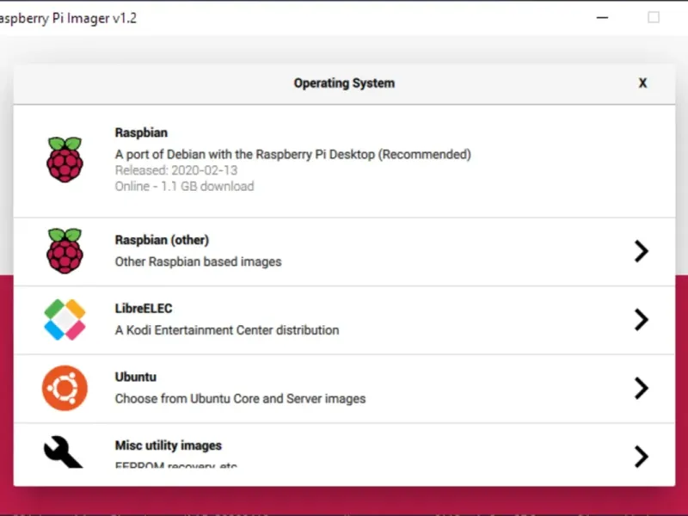This screenshot has height=516, width=688.
Task: Pick the LibreELEC list entry title
Action: tap(144, 309)
